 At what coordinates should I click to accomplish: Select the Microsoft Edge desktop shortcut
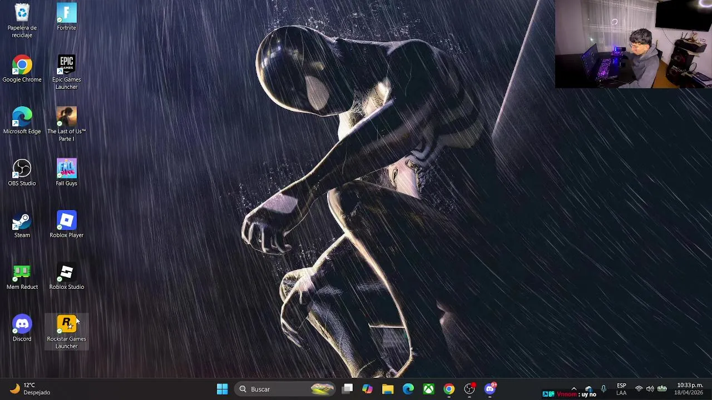coord(22,121)
